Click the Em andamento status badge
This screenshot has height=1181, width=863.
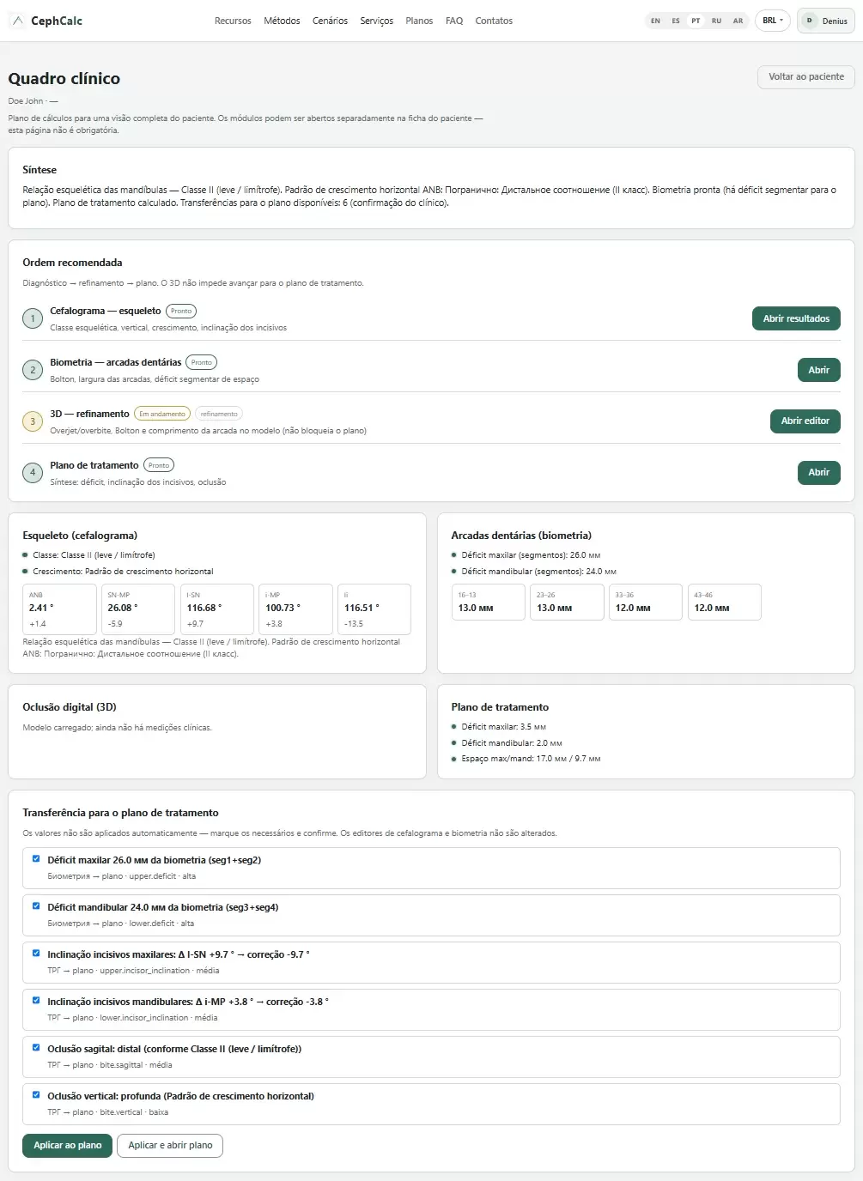pyautogui.click(x=162, y=414)
